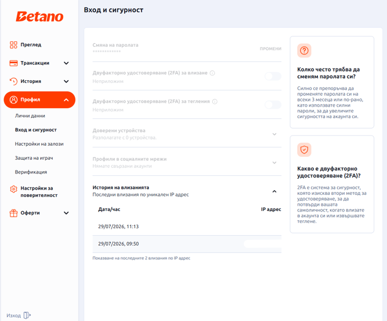Image resolution: width=387 pixels, height=321 pixels.
Task: Toggle 2FA за влизане switch
Action: pyautogui.click(x=273, y=76)
